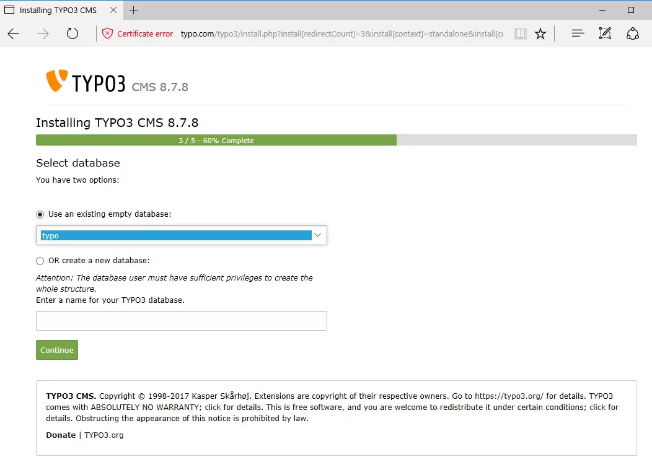The height and width of the screenshot is (462, 652).
Task: Select the Installing TYPO3 CMS tab
Action: click(61, 10)
